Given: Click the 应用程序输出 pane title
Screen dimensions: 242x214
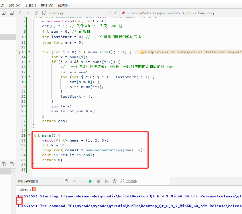Looking at the screenshot, I should click(27, 181).
